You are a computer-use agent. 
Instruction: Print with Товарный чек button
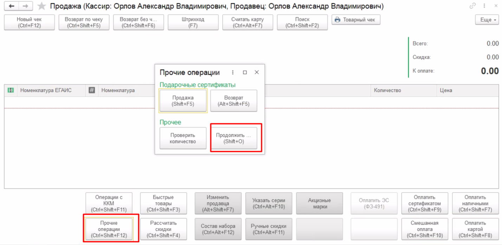pyautogui.click(x=356, y=20)
